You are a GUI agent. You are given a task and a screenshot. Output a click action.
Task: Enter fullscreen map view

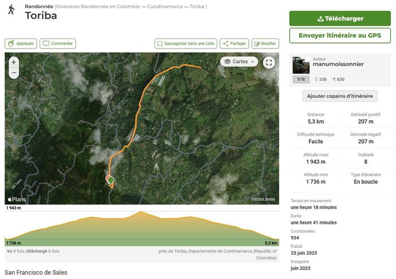(x=269, y=62)
